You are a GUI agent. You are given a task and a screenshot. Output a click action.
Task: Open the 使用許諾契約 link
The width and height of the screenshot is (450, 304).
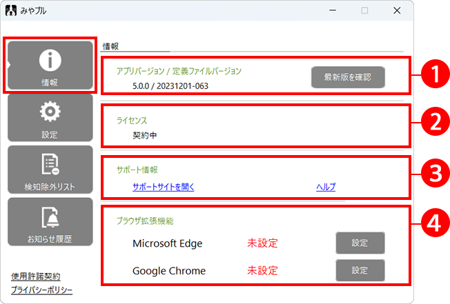click(x=35, y=276)
